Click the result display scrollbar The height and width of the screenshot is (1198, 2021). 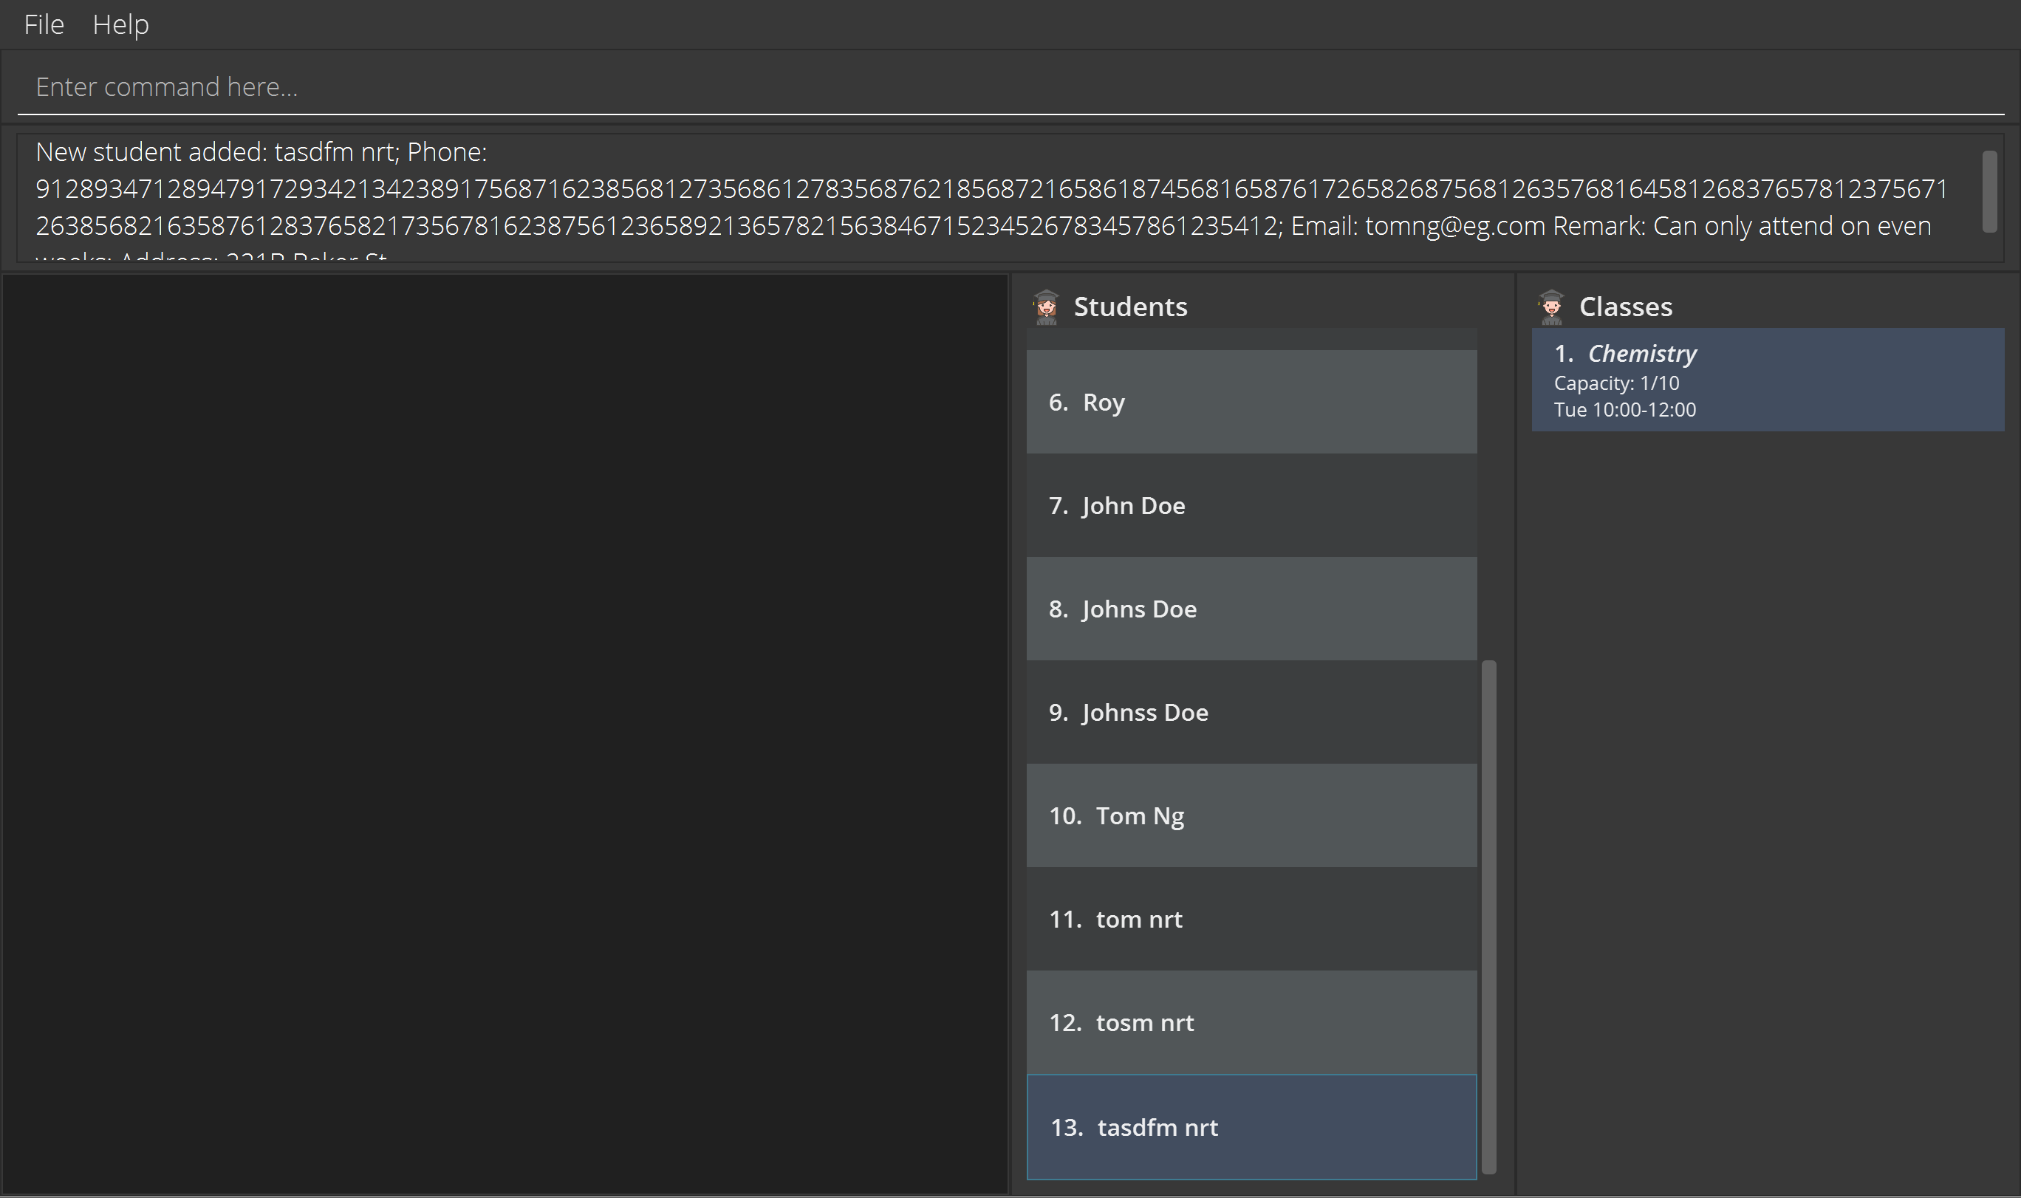[1989, 192]
